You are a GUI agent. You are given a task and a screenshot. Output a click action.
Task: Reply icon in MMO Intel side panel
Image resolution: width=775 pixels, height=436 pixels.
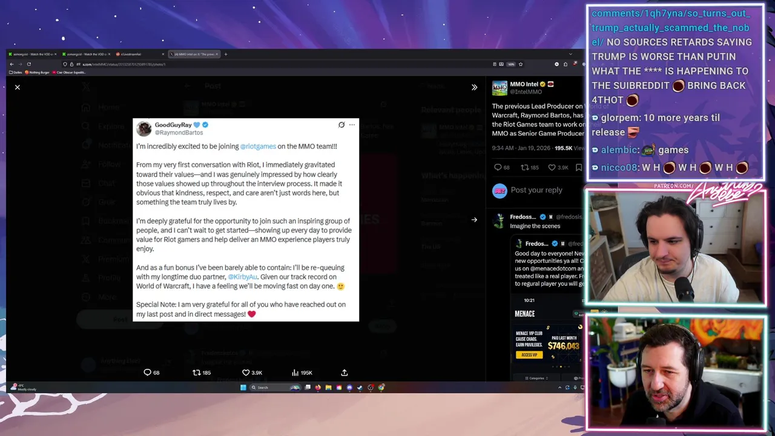498,167
